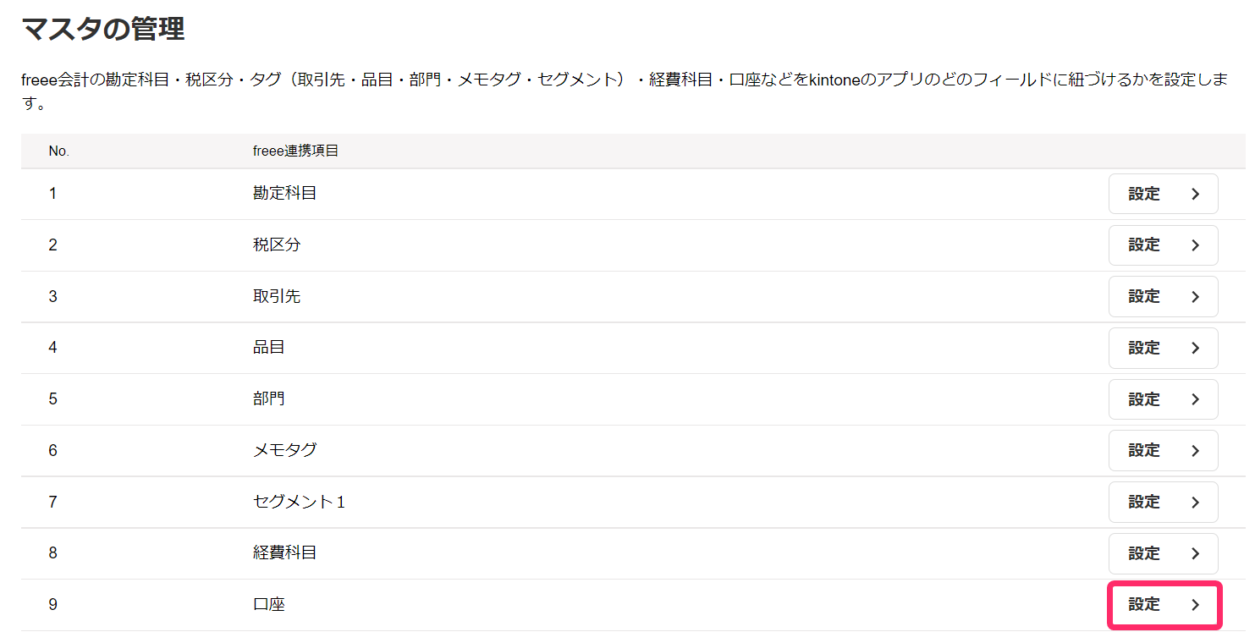Click the No. column header
This screenshot has height=643, width=1255.
[x=58, y=151]
